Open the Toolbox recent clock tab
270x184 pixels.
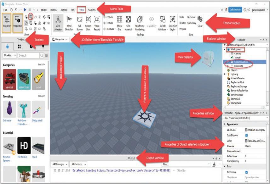31,47
